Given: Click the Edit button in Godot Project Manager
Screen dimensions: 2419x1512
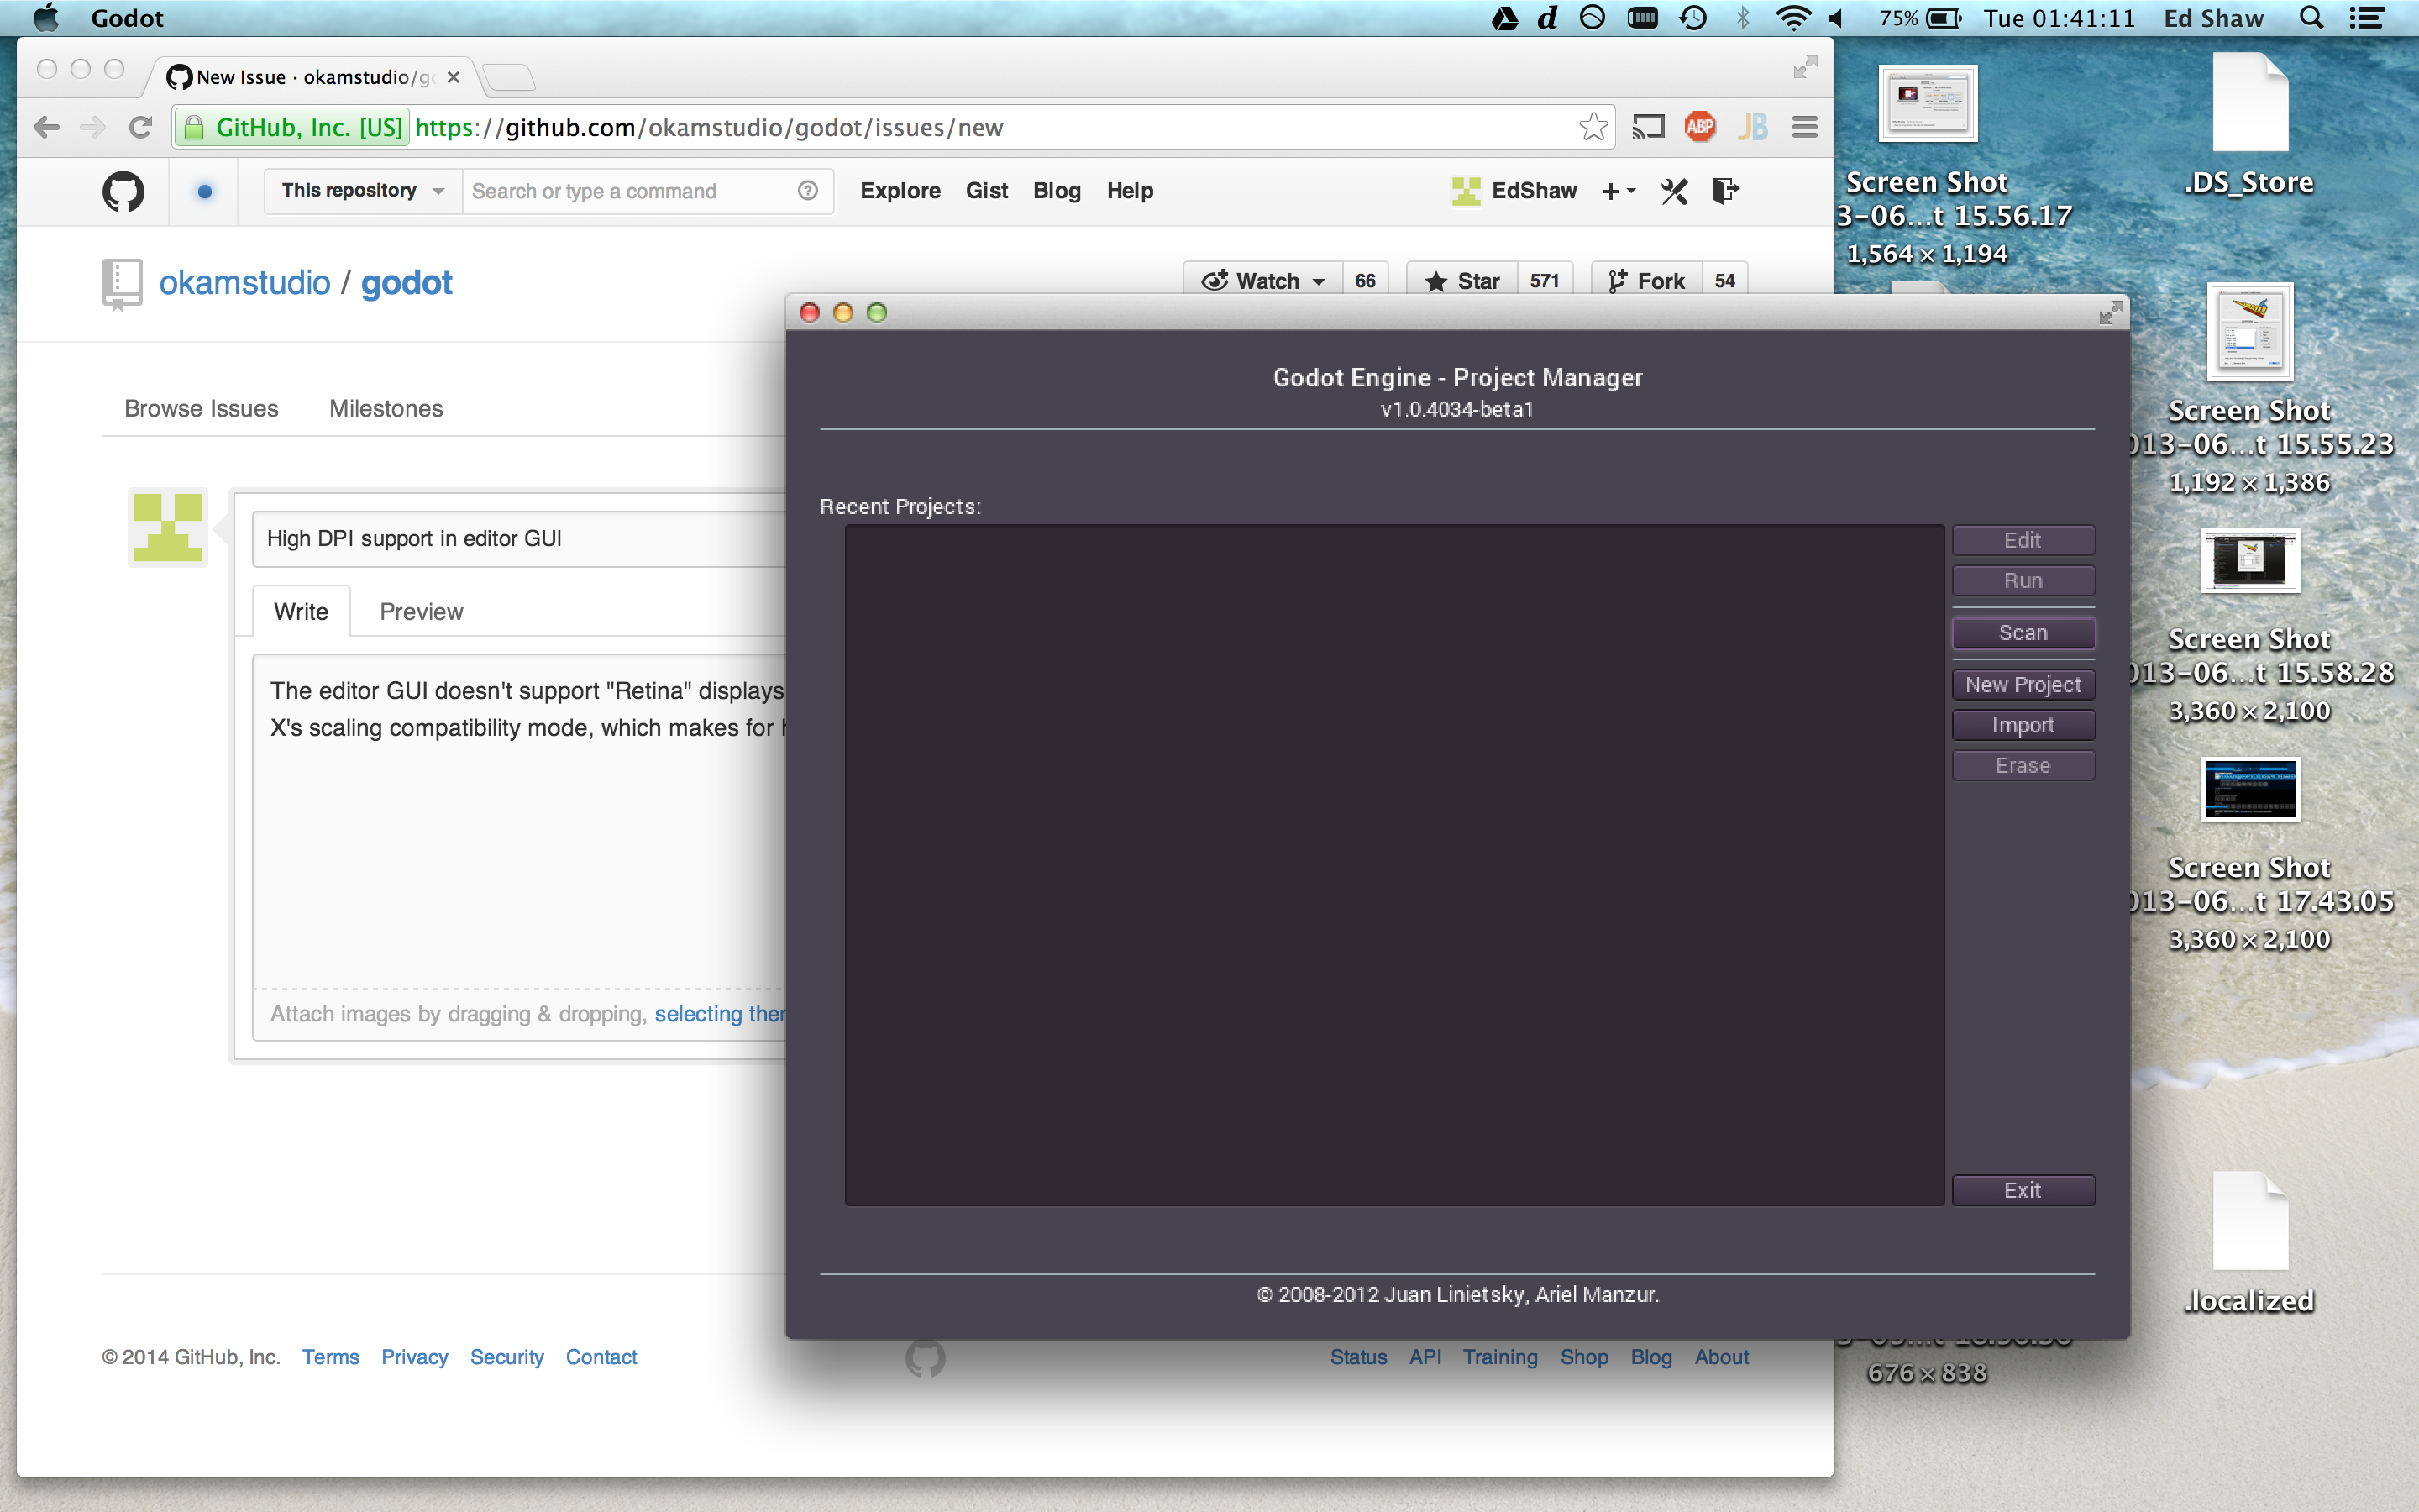Looking at the screenshot, I should tap(2023, 540).
